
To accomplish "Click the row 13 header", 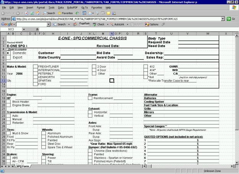I will click(3, 81).
